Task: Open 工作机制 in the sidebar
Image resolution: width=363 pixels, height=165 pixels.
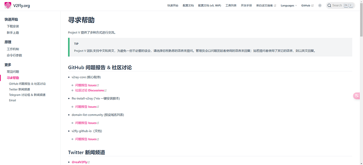Action: click(13, 49)
